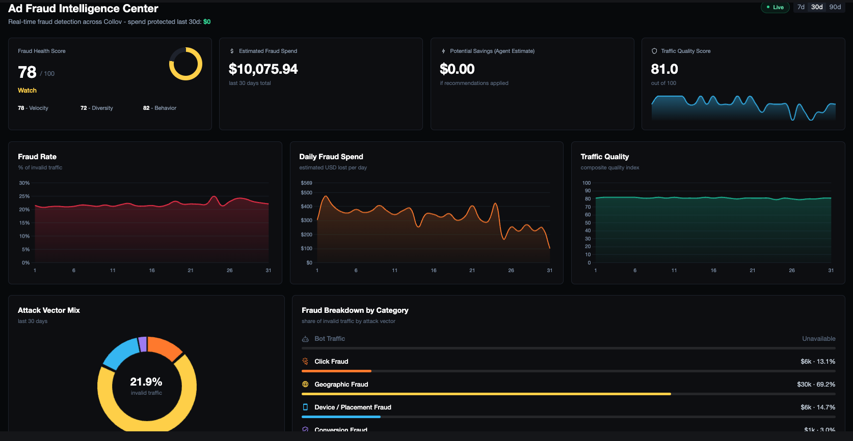Click the yellow ring gauge in Fraud Health Score
The image size is (853, 441).
[185, 64]
